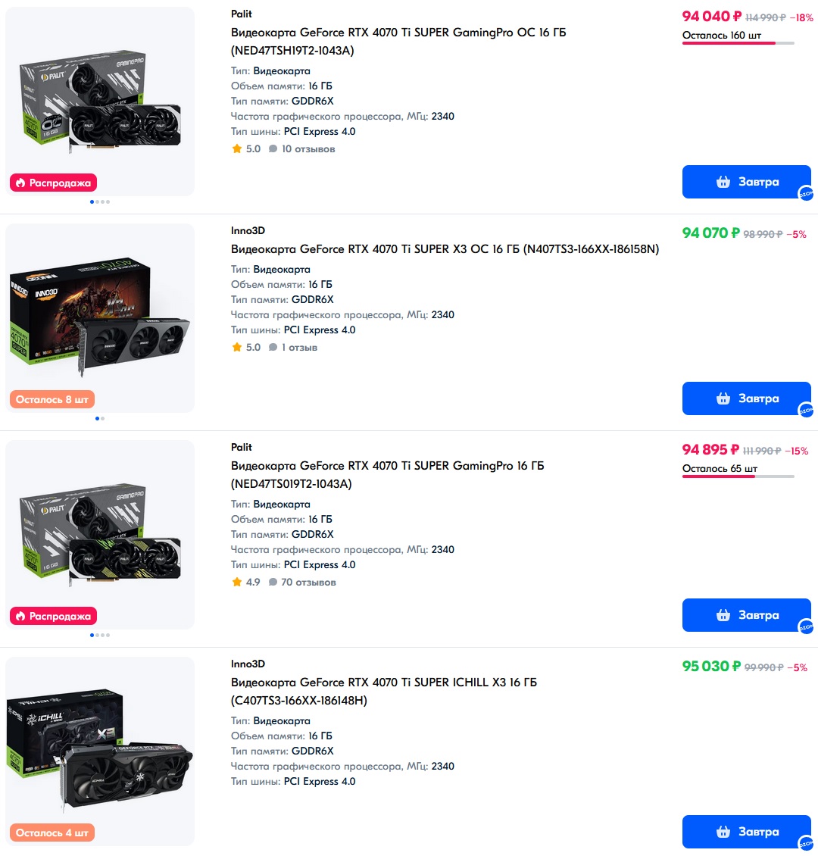Click the flame Распродажа badge on the first product

(x=54, y=183)
